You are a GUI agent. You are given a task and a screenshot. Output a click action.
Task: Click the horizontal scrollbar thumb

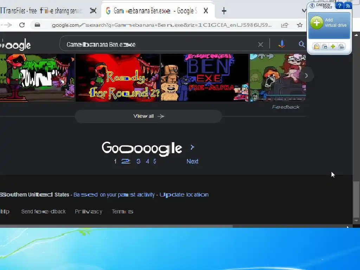(x=116, y=226)
